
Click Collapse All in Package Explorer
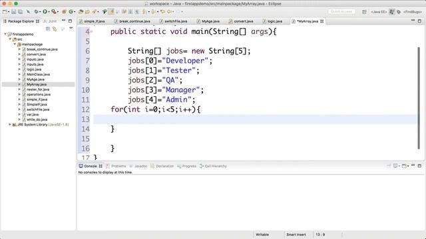[x=48, y=29]
